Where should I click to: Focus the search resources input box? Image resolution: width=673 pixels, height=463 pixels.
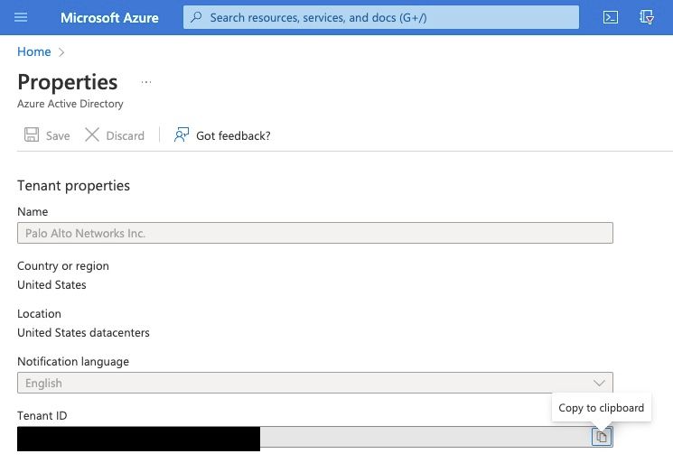pos(388,17)
